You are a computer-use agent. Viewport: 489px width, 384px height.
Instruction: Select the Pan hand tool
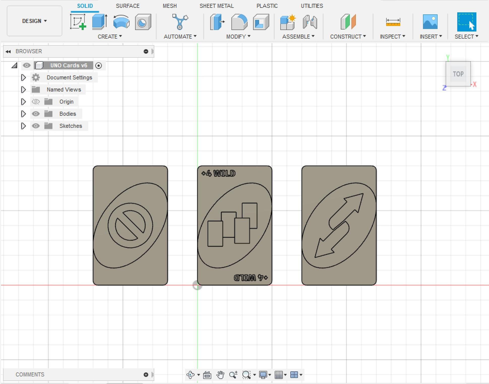pos(220,375)
